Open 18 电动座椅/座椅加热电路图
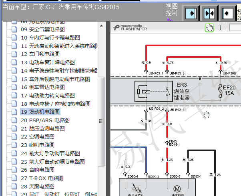This screenshot has height=196, width=241. point(56,104)
